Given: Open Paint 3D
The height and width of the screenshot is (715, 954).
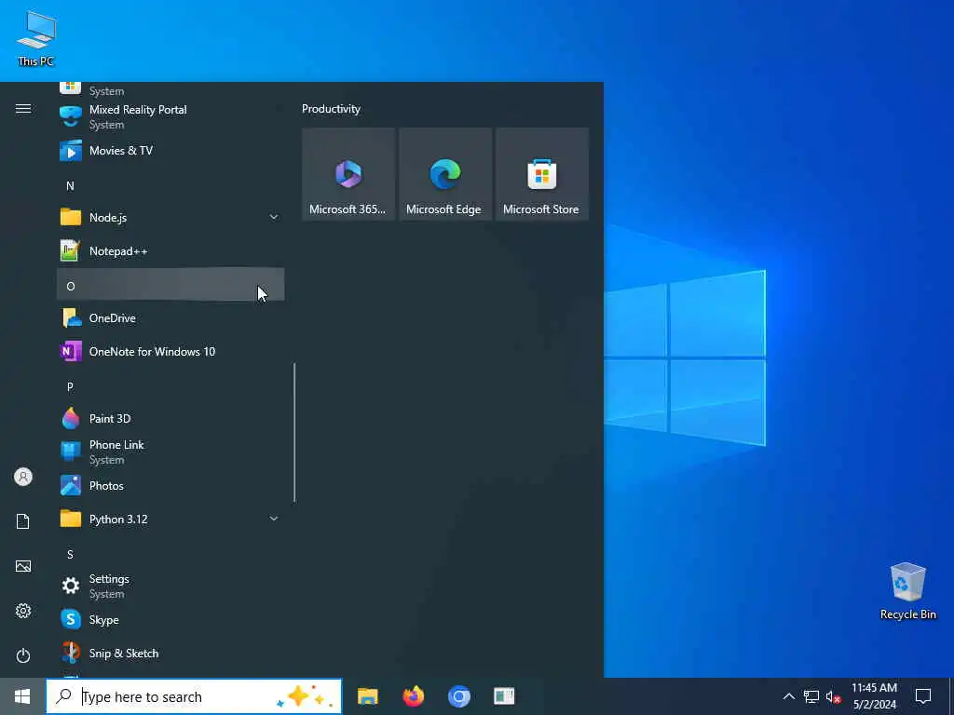Looking at the screenshot, I should [170, 418].
